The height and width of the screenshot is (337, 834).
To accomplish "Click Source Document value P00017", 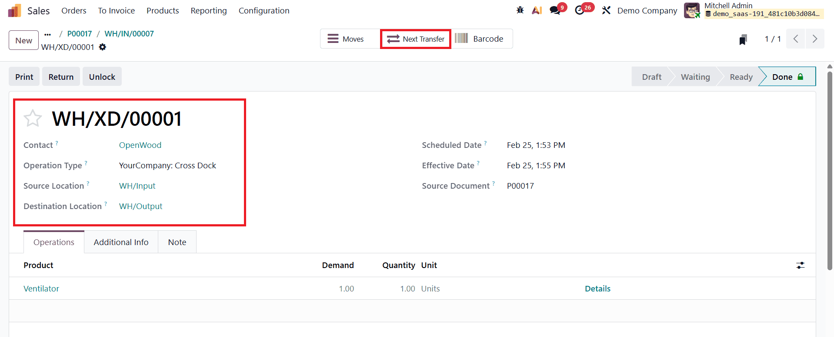I will click(520, 186).
